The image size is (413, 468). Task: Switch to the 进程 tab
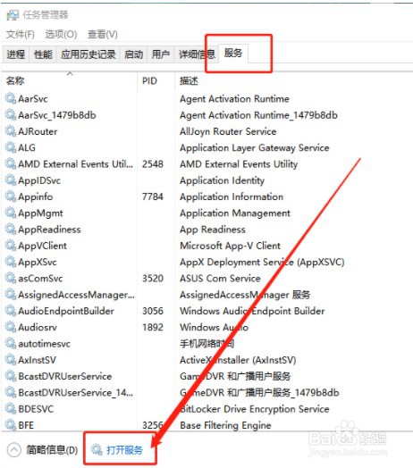(x=16, y=54)
